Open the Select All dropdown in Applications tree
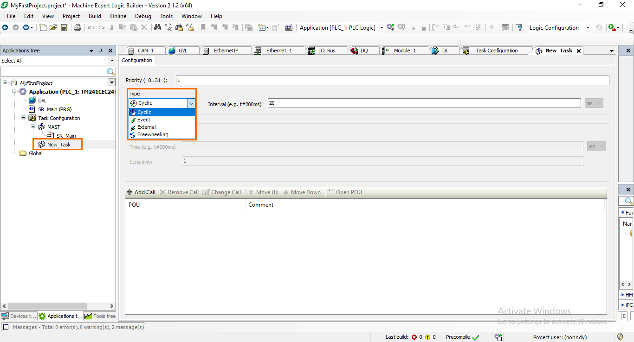The width and height of the screenshot is (634, 342). [x=112, y=61]
